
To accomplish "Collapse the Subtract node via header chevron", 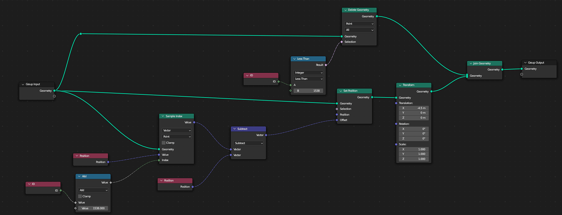I will coord(235,129).
